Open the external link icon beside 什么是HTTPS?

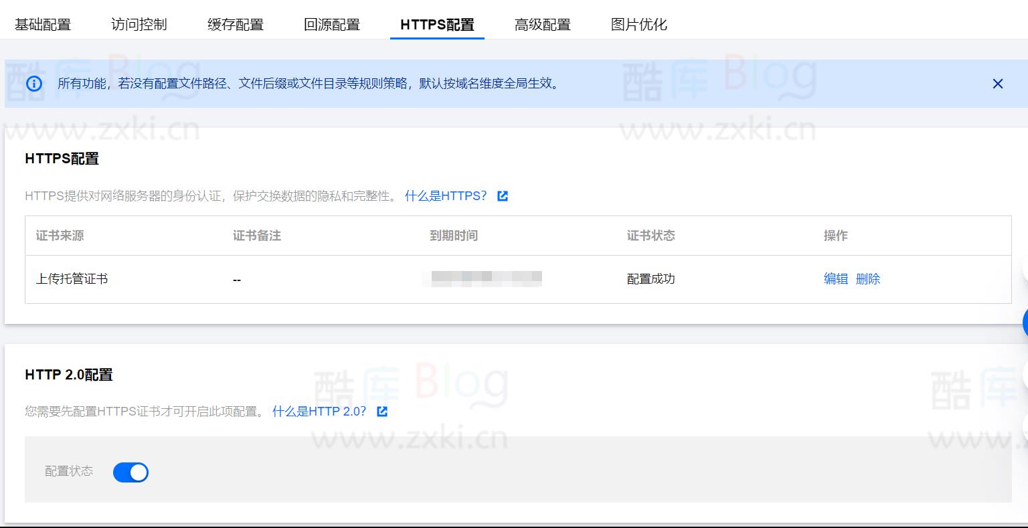click(503, 195)
